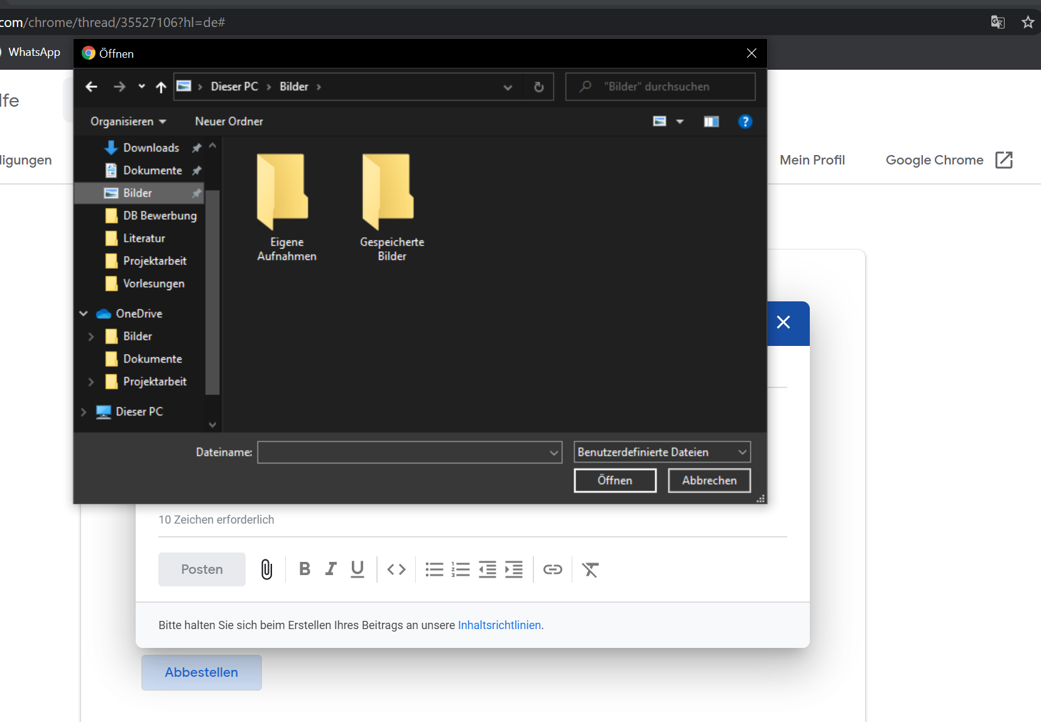Collapse the OneDrive tree node
Image resolution: width=1041 pixels, height=722 pixels.
pos(84,313)
